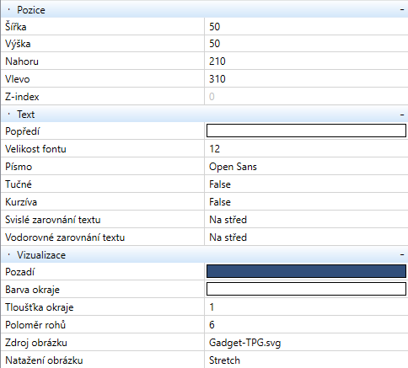Image resolution: width=408 pixels, height=368 pixels.
Task: Collapse the Pozice section with minus icon
Action: (x=402, y=10)
